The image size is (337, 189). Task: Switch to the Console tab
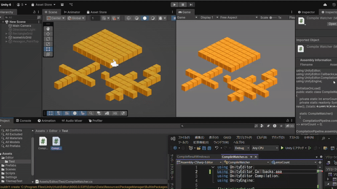pos(24,121)
